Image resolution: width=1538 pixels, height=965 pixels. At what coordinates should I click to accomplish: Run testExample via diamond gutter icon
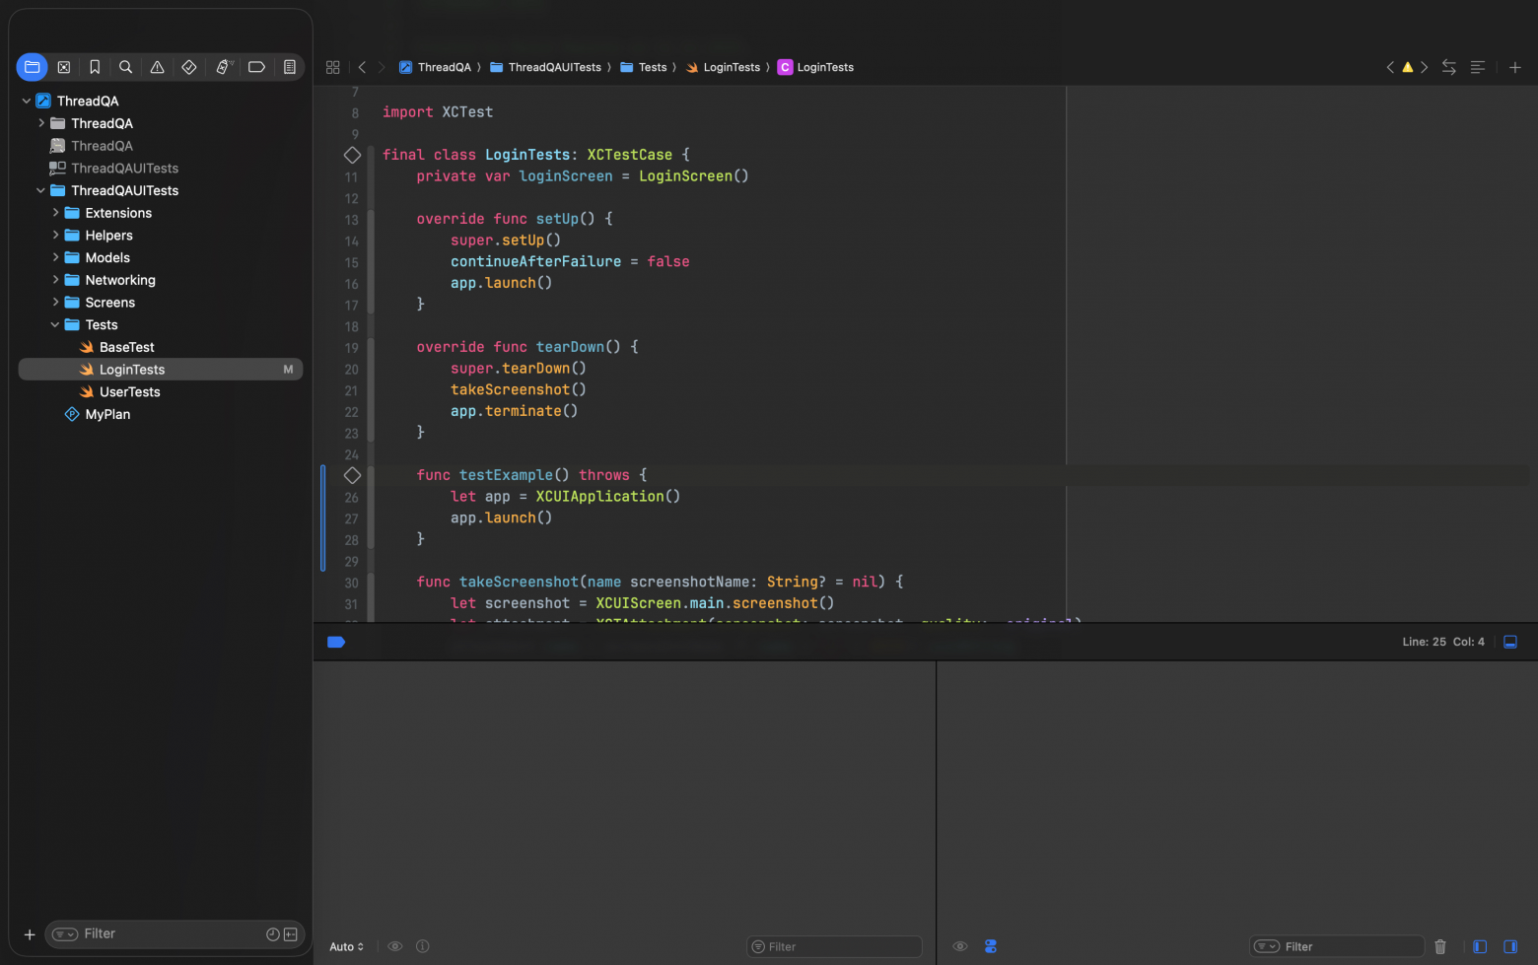352,475
